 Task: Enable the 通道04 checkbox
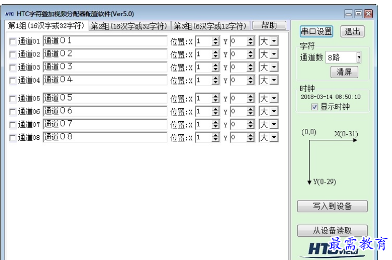pos(12,80)
